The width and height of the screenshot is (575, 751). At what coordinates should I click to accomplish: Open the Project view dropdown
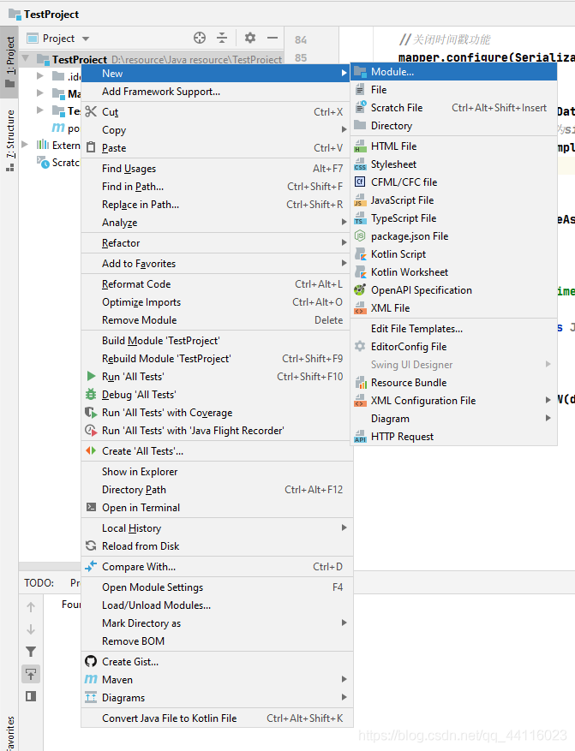(x=86, y=39)
